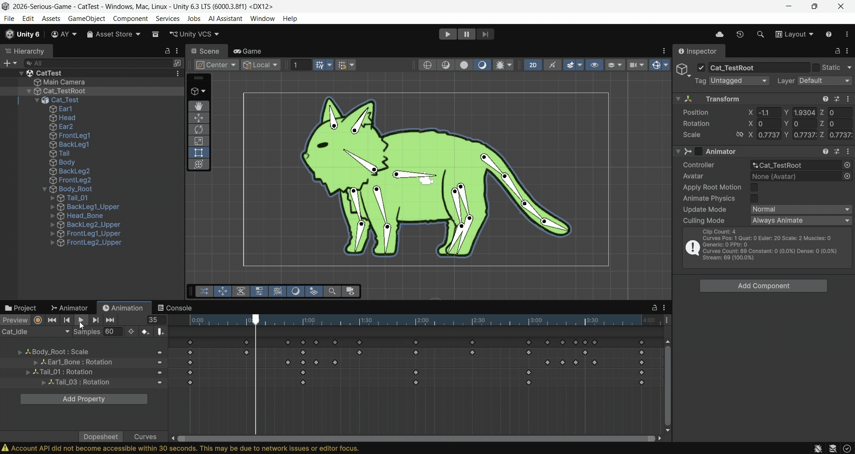Click the Pause button in main toolbar
This screenshot has width=855, height=454.
click(467, 34)
